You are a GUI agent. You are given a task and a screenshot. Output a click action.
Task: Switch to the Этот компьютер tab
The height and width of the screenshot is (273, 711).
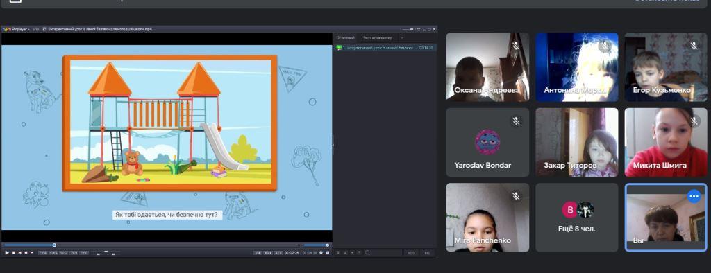(375, 38)
